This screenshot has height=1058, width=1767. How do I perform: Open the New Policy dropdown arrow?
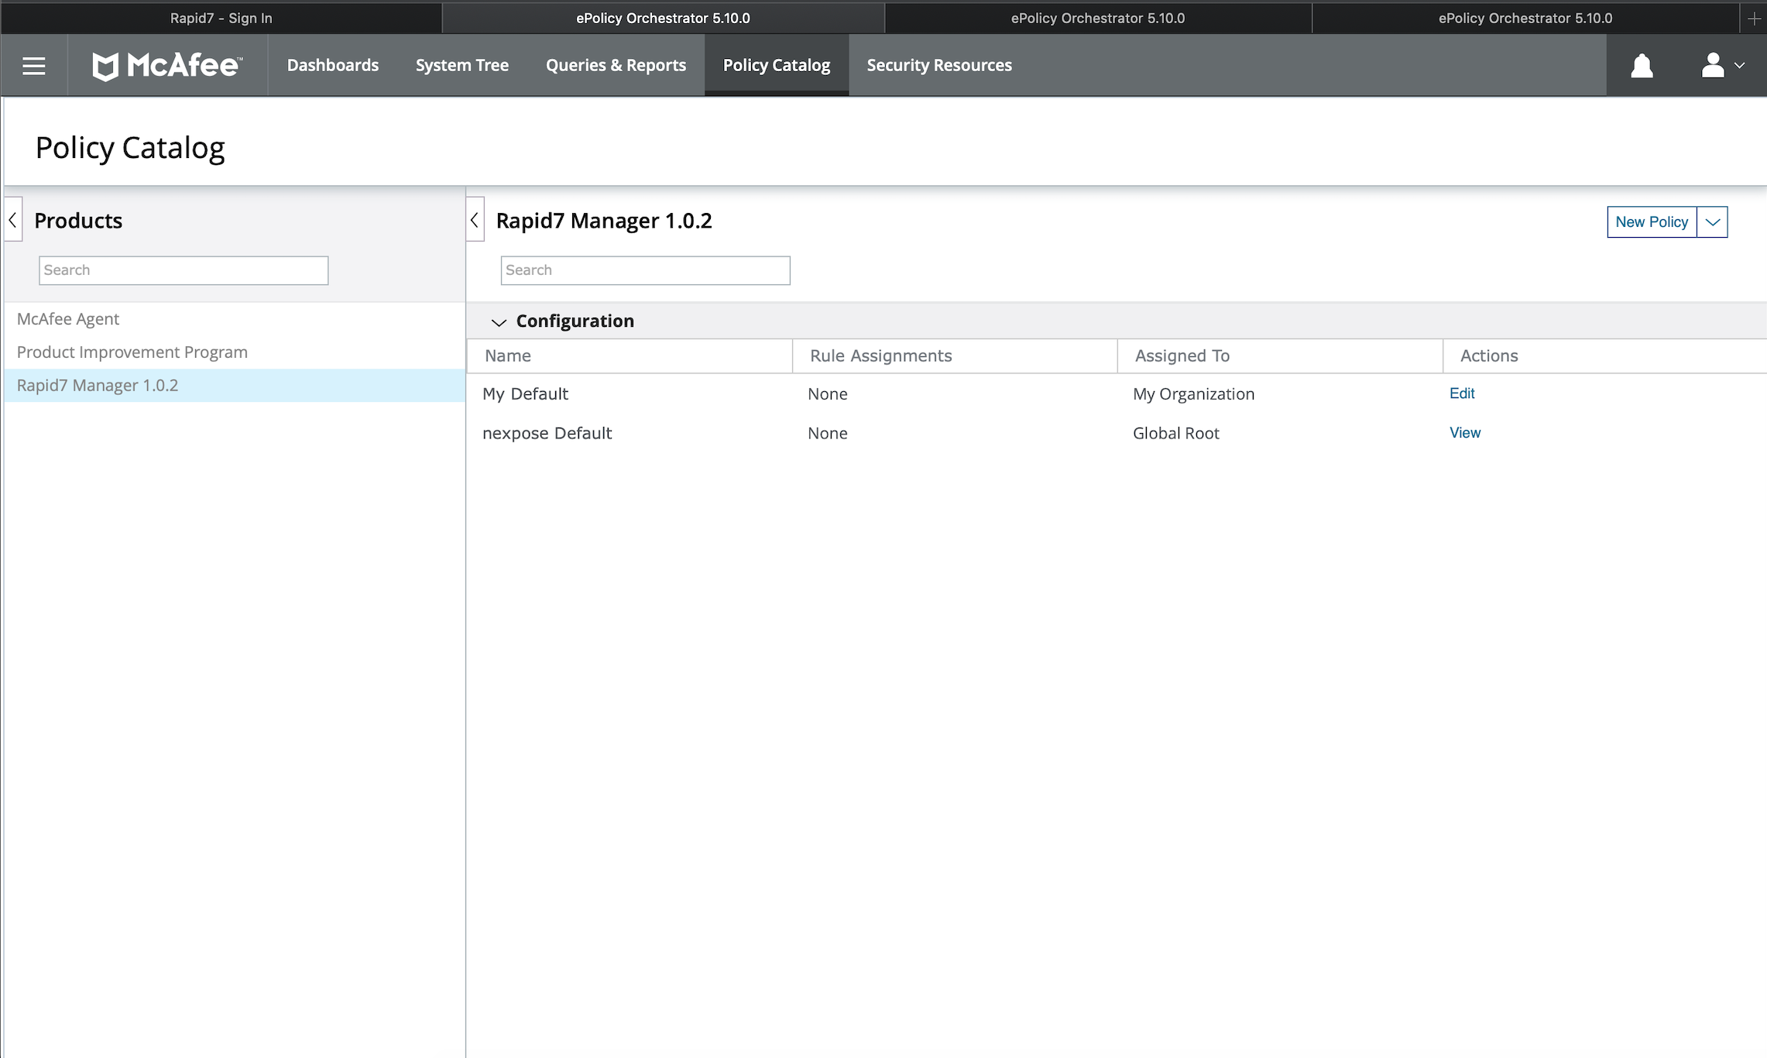click(1712, 222)
